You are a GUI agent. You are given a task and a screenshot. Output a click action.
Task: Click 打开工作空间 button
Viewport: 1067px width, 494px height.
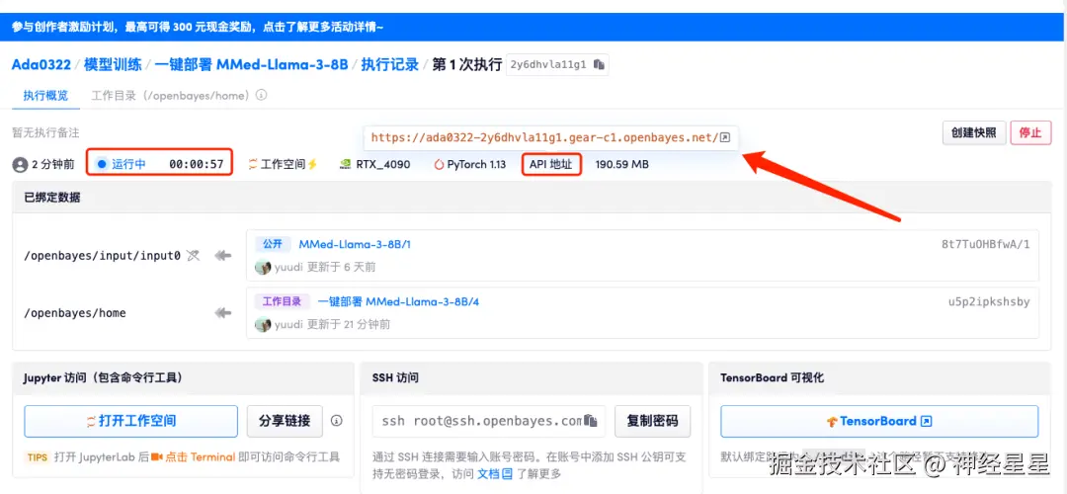(131, 421)
